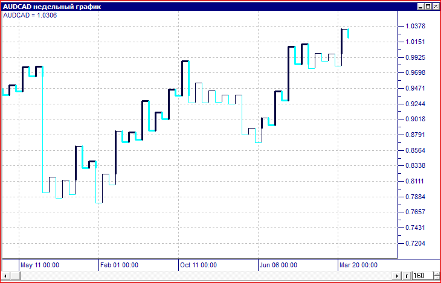Click the 'Feb 01 00:00' date label
441x283 pixels.
[119, 265]
